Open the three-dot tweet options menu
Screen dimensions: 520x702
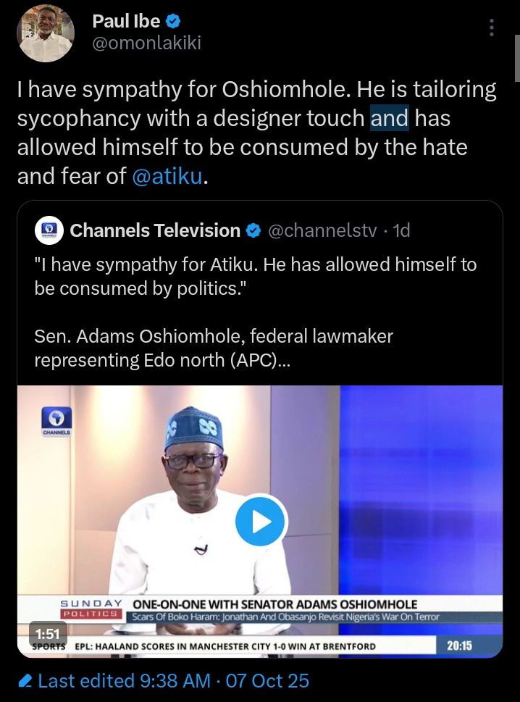click(492, 28)
